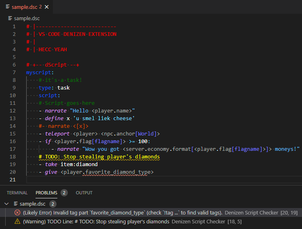
Task: Place cursor on empty line 21
Action: tap(121, 180)
